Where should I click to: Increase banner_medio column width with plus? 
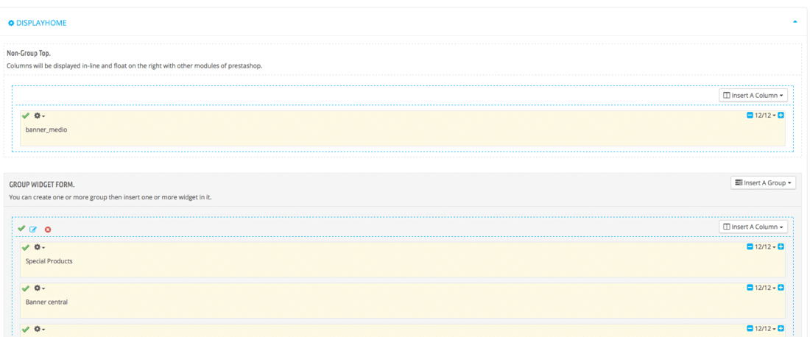click(x=781, y=115)
